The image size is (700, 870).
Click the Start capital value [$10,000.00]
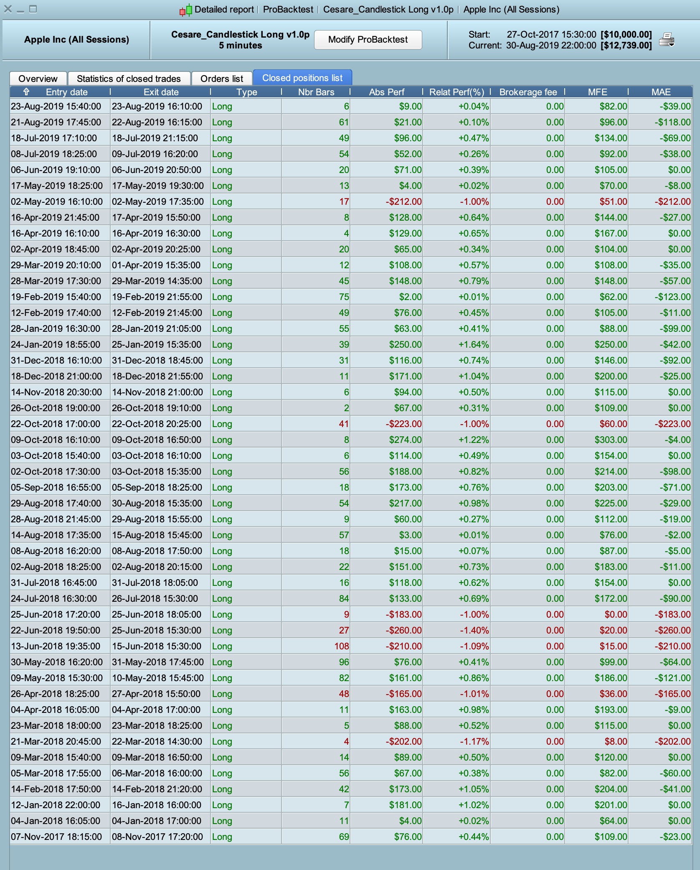tap(626, 34)
